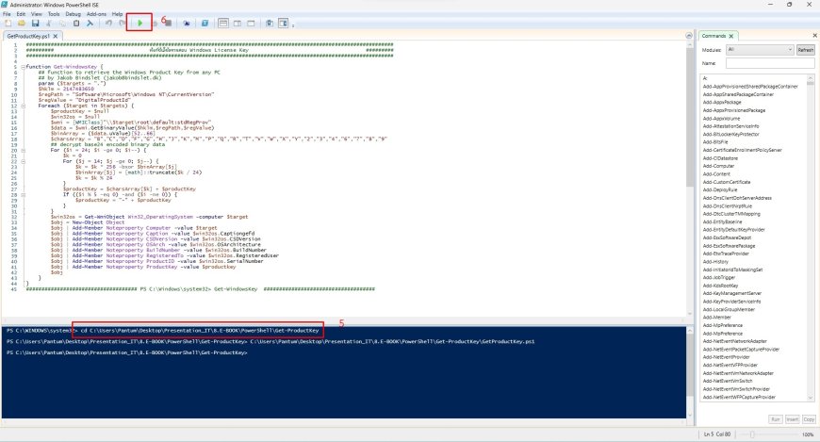Click the script editor vertical scrollbar
The width and height of the screenshot is (820, 442).
point(690,178)
